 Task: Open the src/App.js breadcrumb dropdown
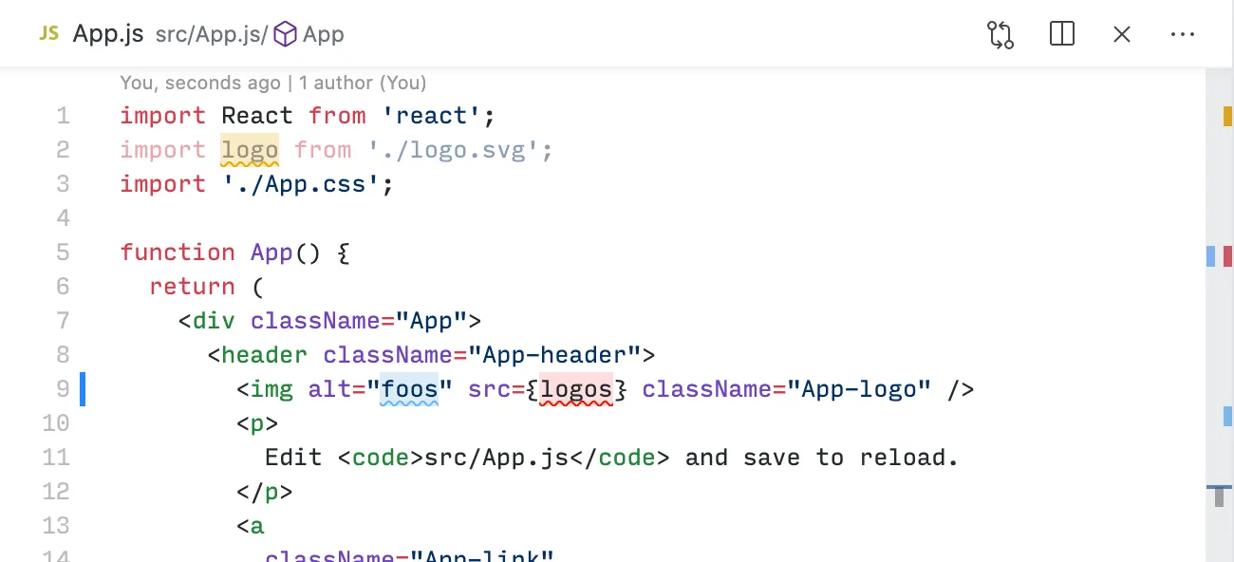click(211, 35)
